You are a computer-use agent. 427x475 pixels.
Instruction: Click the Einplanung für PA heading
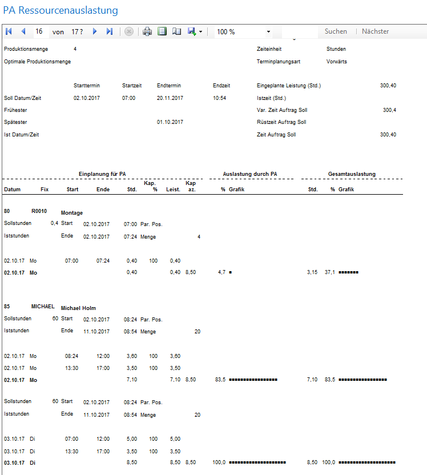tap(102, 174)
